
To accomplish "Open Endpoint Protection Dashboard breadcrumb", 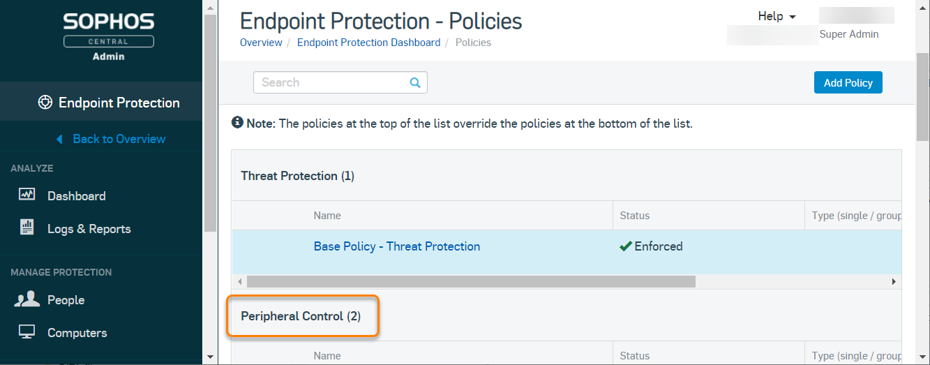I will tap(368, 43).
